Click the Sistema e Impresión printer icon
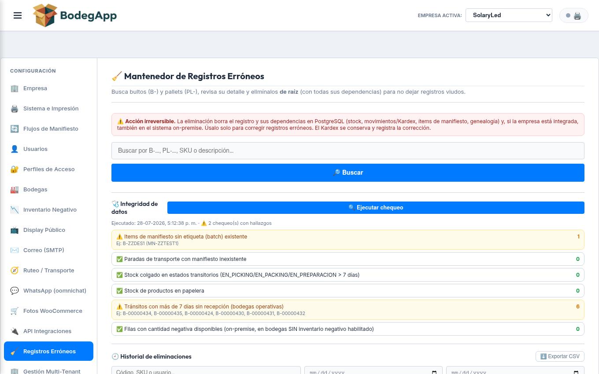 [x=15, y=109]
